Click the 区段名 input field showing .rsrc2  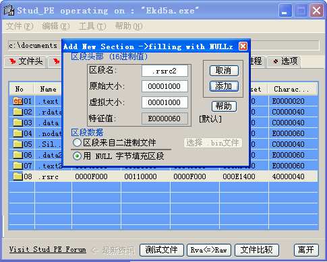coord(165,71)
